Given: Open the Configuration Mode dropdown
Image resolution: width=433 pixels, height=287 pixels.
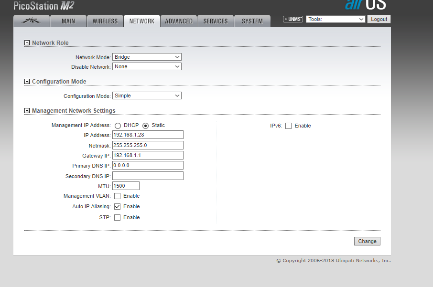Looking at the screenshot, I should tap(147, 96).
